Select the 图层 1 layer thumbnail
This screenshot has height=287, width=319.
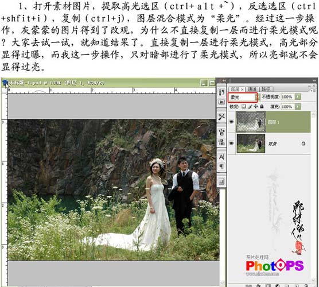click(251, 122)
